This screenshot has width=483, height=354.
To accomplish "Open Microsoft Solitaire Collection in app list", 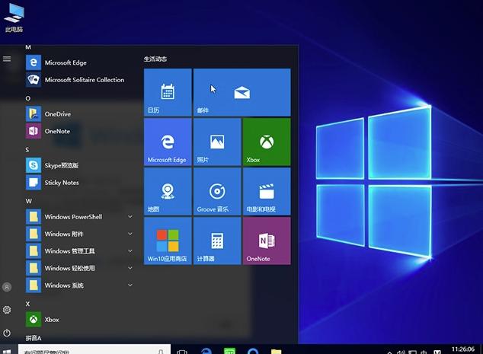I will pyautogui.click(x=80, y=80).
